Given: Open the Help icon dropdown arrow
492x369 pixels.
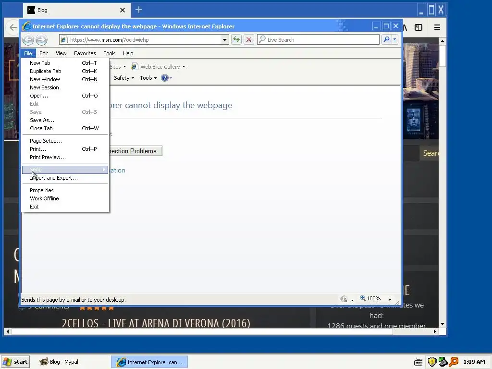Looking at the screenshot, I should [x=171, y=78].
